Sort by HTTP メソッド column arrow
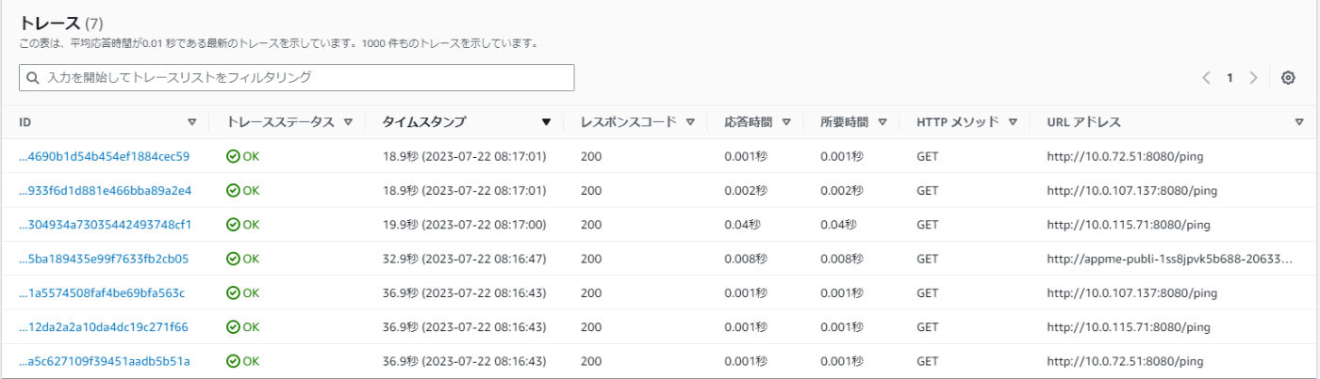Viewport: 1320px width, 379px height. point(1013,122)
